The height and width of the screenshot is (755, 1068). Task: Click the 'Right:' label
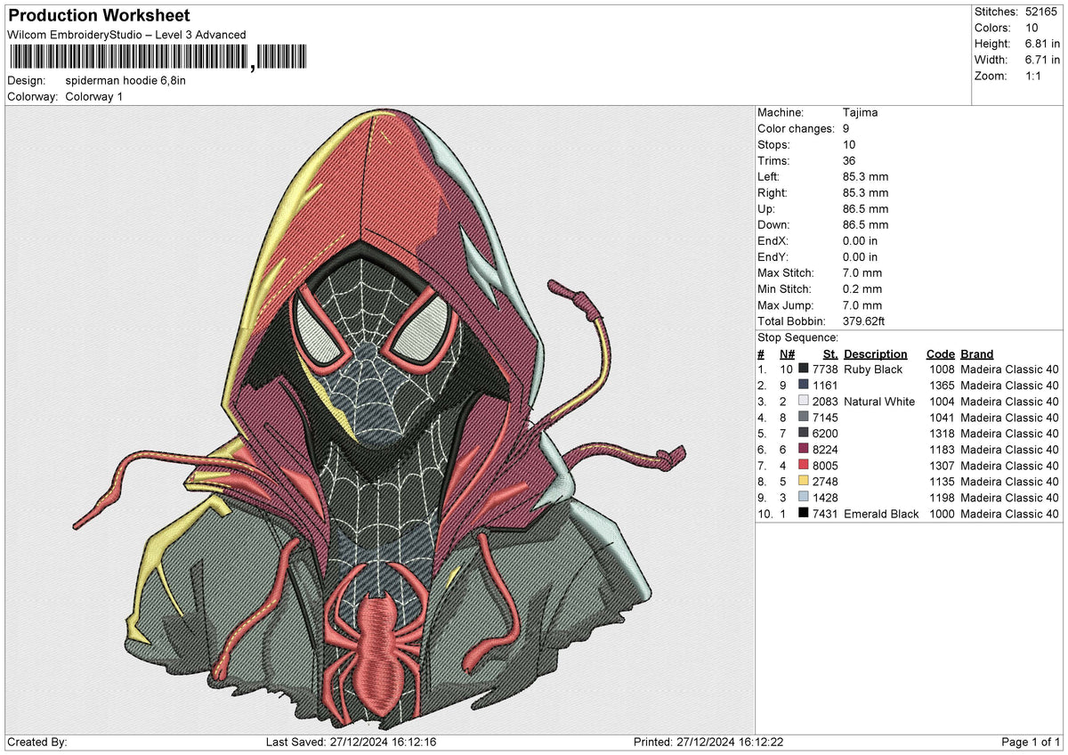coord(773,193)
